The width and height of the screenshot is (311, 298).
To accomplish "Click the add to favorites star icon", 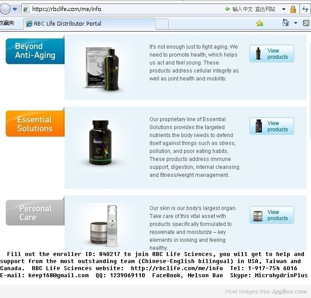I will click(x=259, y=23).
